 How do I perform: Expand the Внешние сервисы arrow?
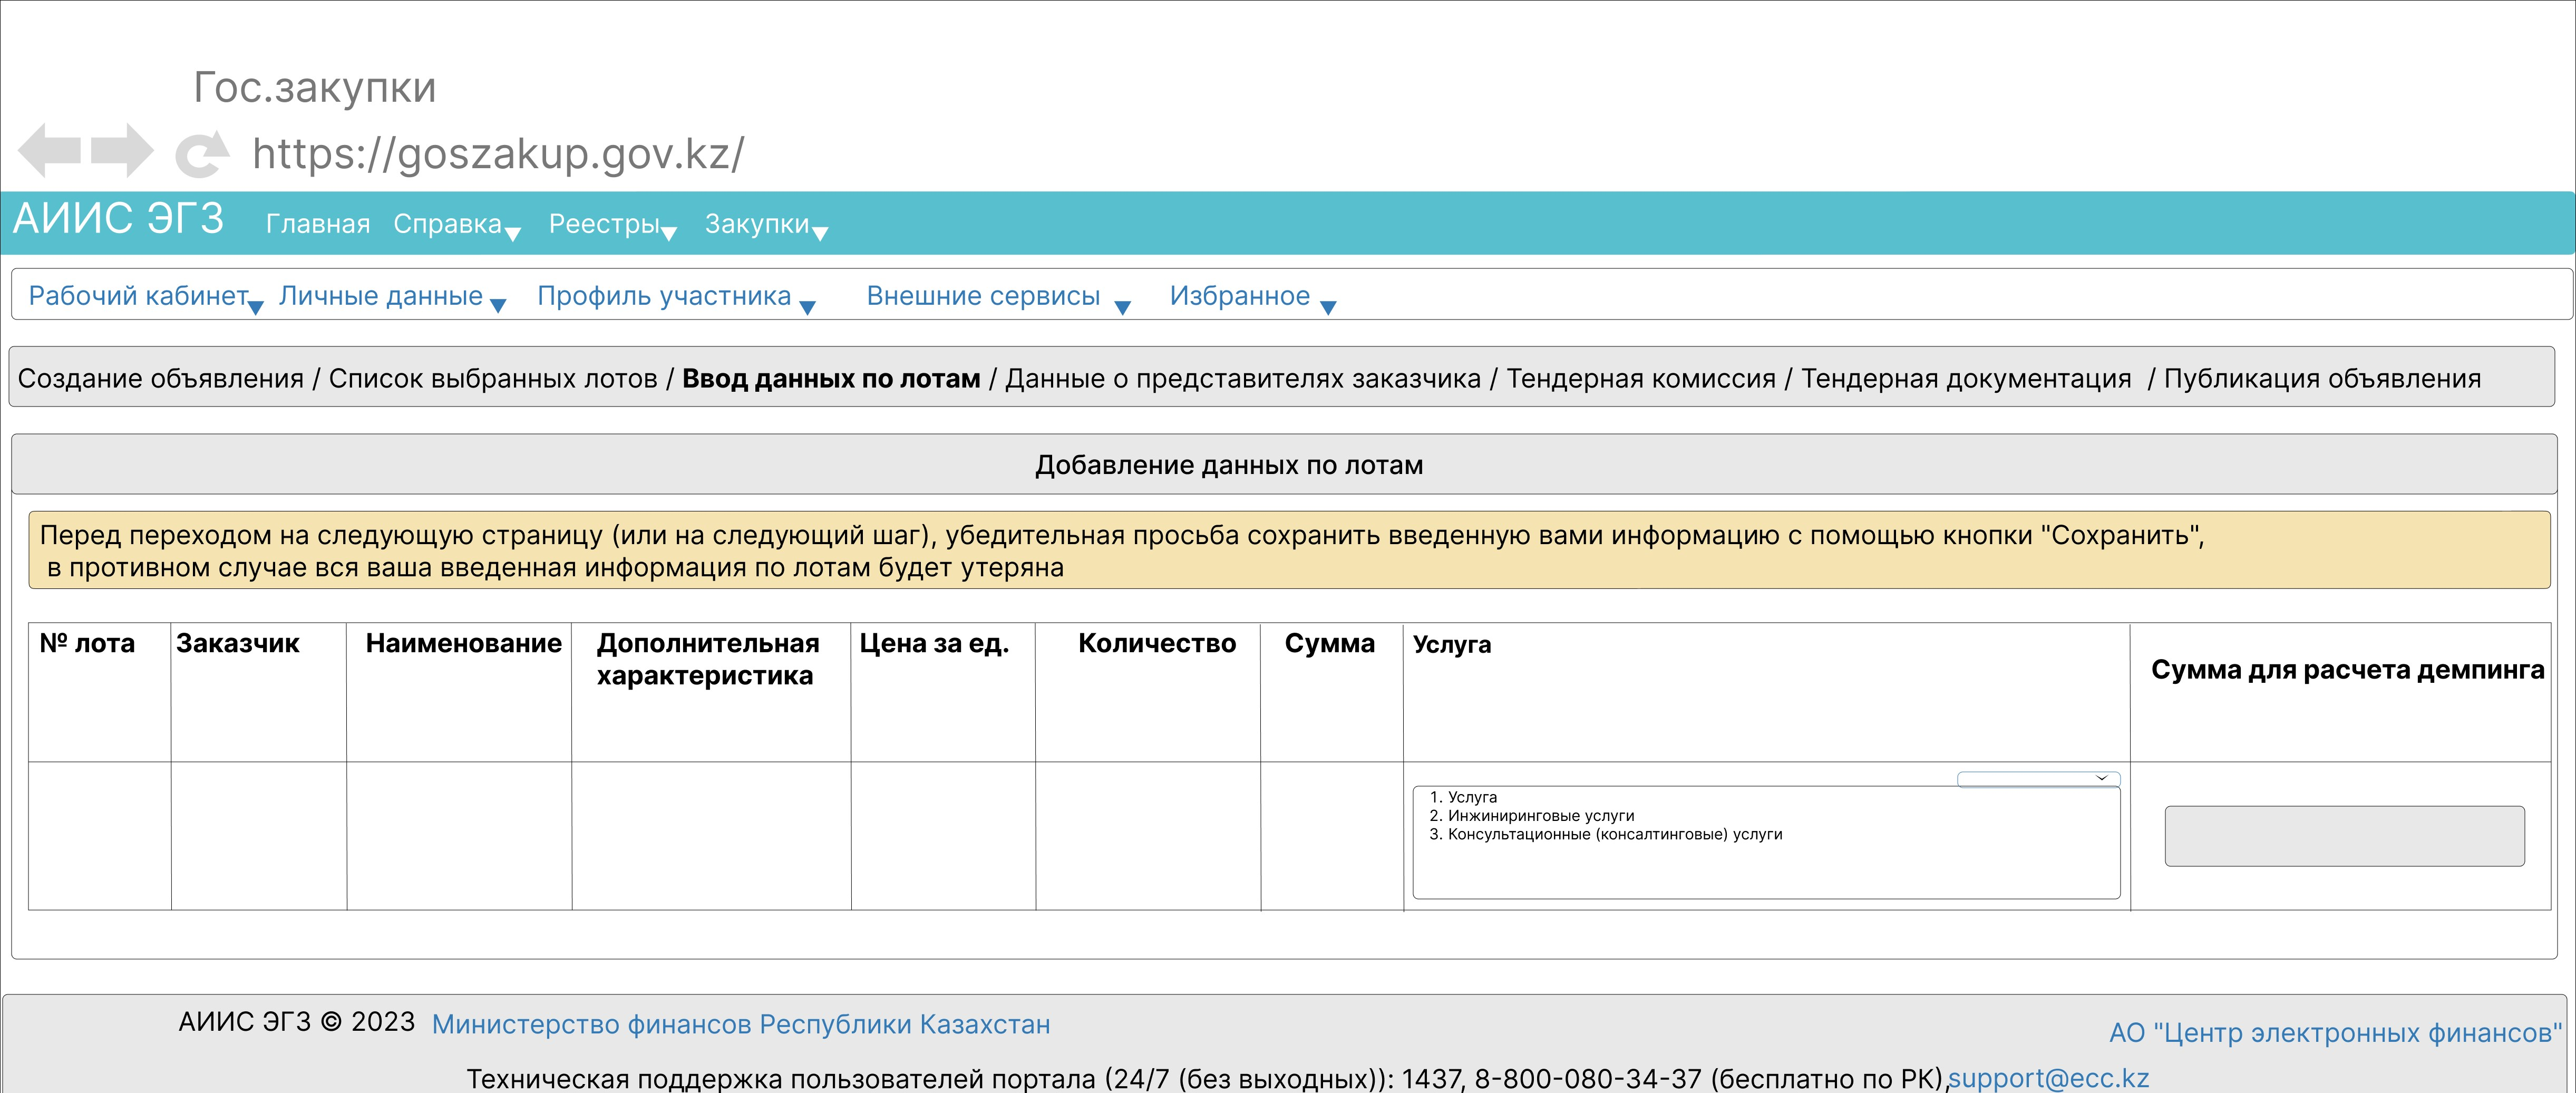(1122, 308)
